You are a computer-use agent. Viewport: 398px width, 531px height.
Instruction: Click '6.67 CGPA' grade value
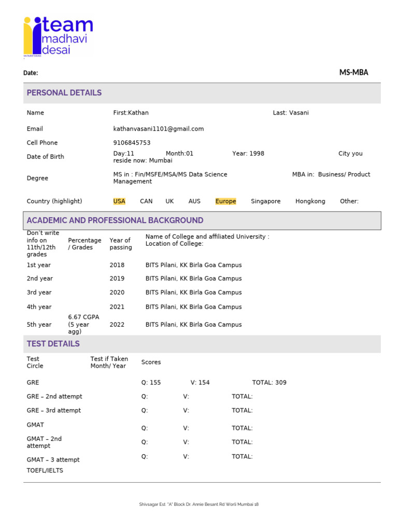point(83,317)
